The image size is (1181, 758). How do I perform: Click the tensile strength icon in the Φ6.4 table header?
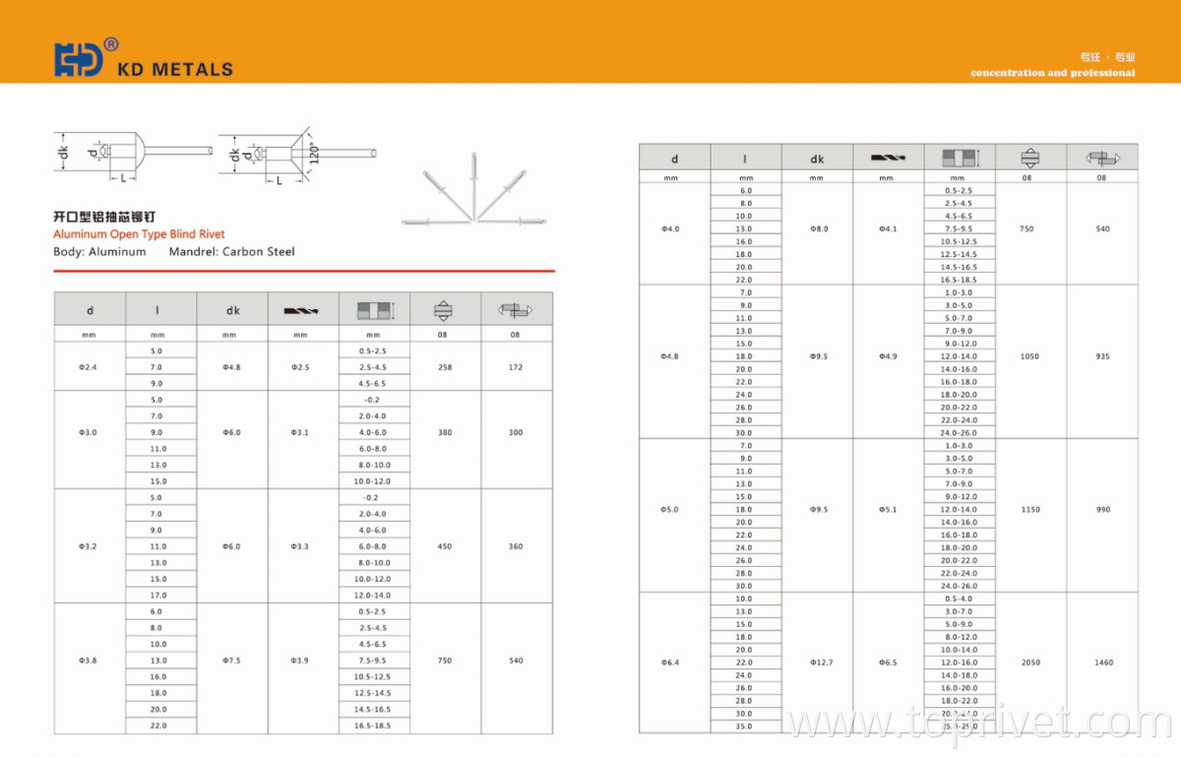[x=1030, y=158]
